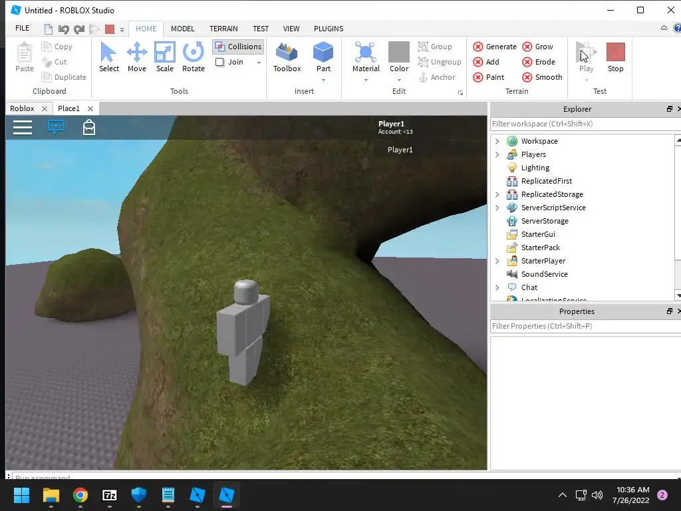Select StarterGui in Explorer

[x=538, y=234]
